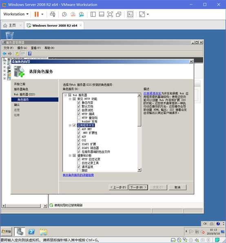Open the 文件(F) menu in Server Manager
The height and width of the screenshot is (243, 226).
click(x=9, y=48)
